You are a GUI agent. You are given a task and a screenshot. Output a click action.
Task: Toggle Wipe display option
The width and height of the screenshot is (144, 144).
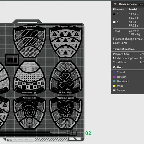(x=114, y=86)
